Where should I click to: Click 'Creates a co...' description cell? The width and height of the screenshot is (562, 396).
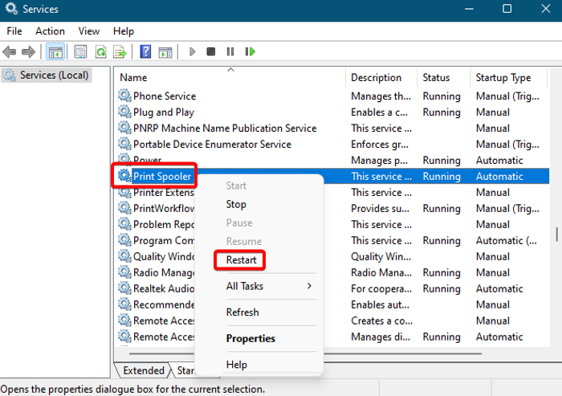pyautogui.click(x=381, y=320)
